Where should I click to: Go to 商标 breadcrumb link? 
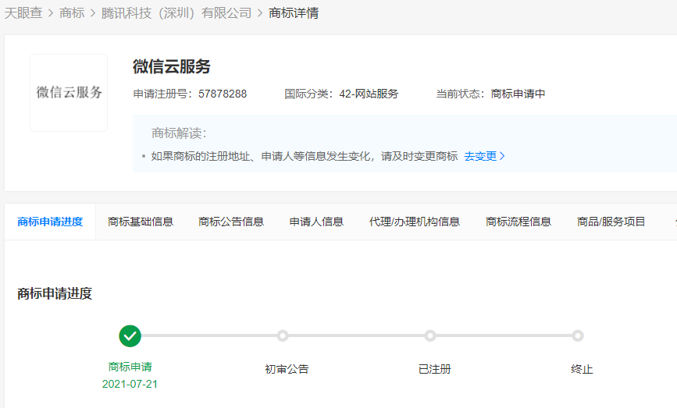[72, 13]
